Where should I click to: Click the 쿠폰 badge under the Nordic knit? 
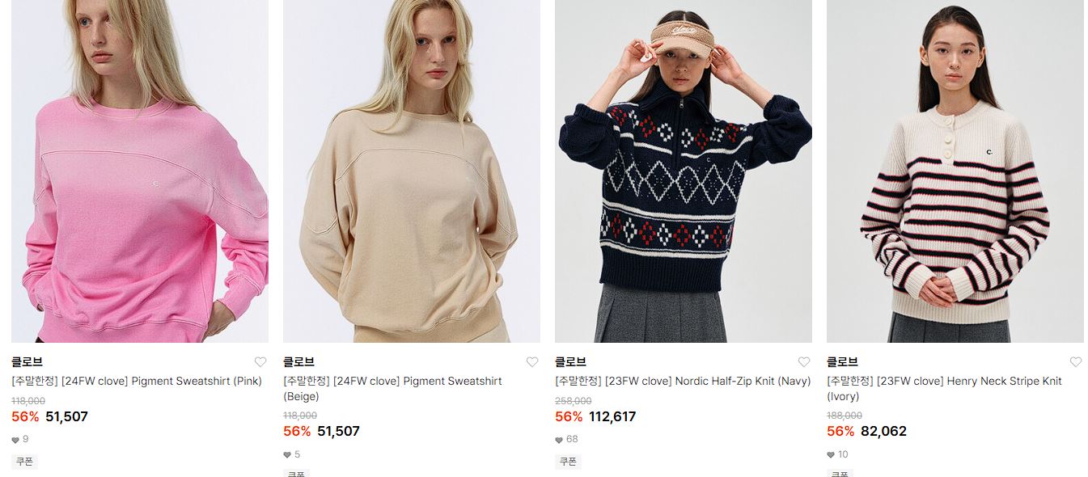click(568, 462)
